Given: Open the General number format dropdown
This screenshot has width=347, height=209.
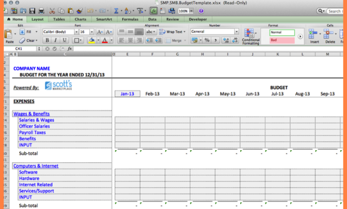Looking at the screenshot, I should click(237, 31).
